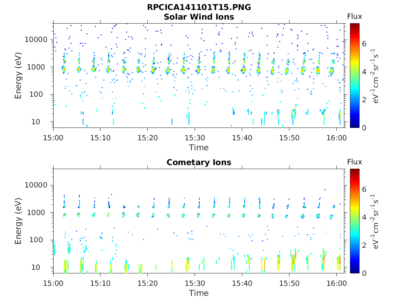
Task: Click the 15:50 tick label on Cometary Ions plot
Action: pyautogui.click(x=289, y=283)
